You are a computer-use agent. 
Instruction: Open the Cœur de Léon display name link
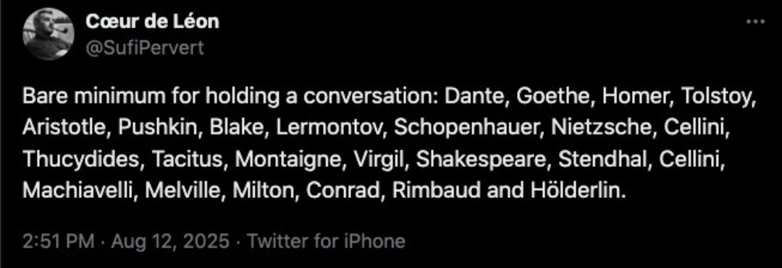(152, 22)
